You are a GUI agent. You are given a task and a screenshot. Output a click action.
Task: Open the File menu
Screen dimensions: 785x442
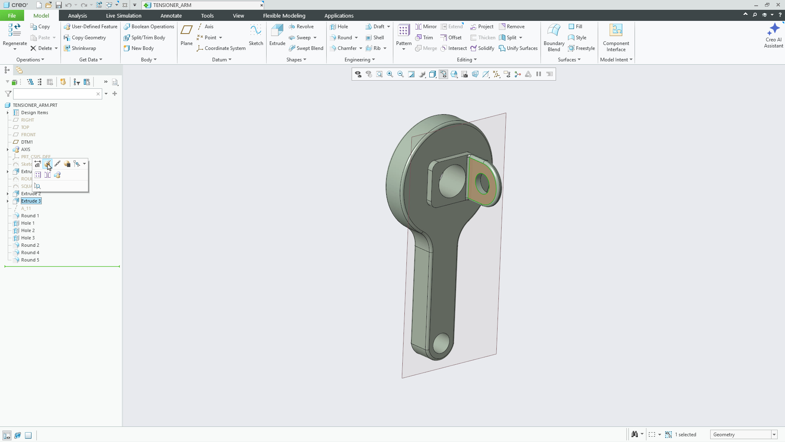pos(12,16)
